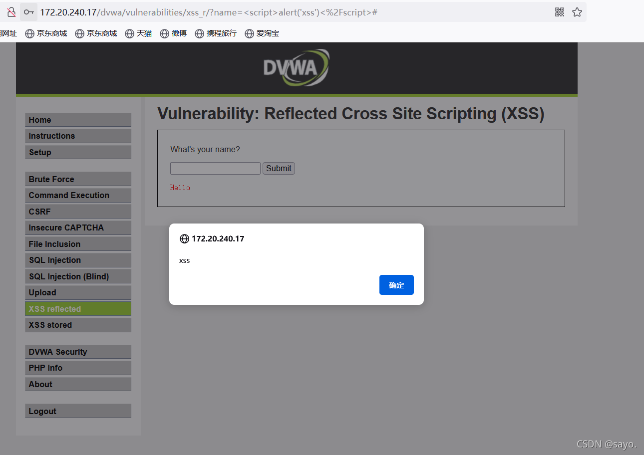644x455 pixels.
Task: Go to Home in sidebar menu
Action: tap(78, 120)
